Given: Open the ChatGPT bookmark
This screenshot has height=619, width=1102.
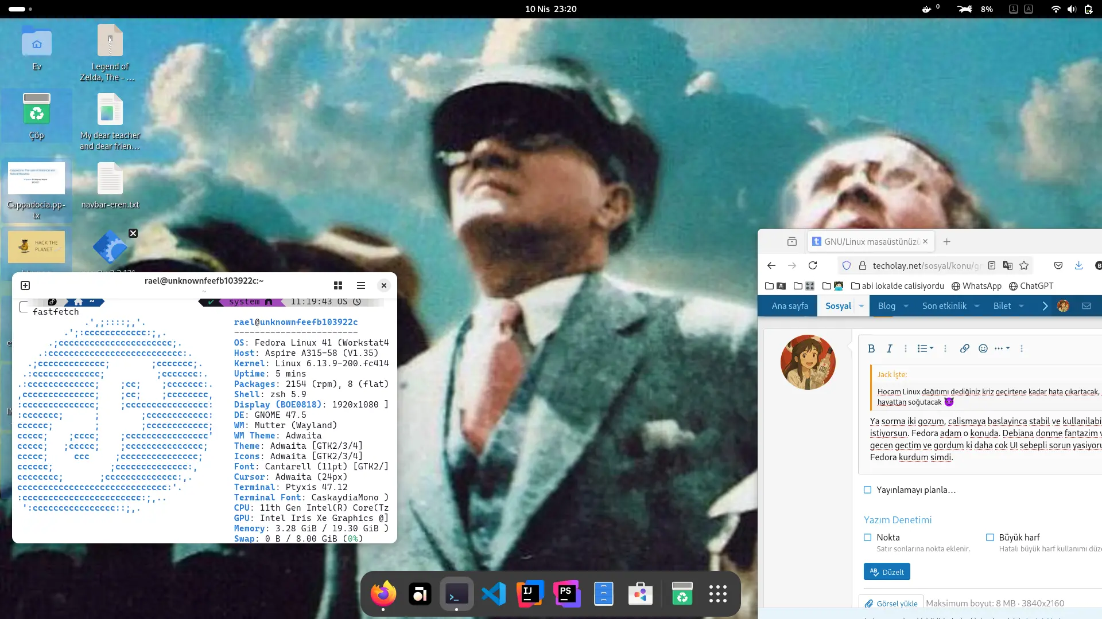Looking at the screenshot, I should (x=1031, y=286).
